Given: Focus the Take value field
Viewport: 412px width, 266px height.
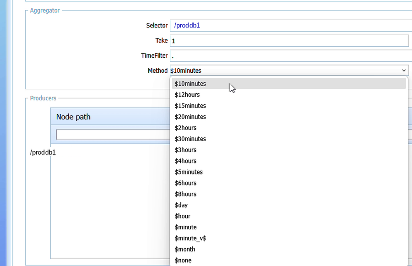Looking at the screenshot, I should pyautogui.click(x=289, y=41).
